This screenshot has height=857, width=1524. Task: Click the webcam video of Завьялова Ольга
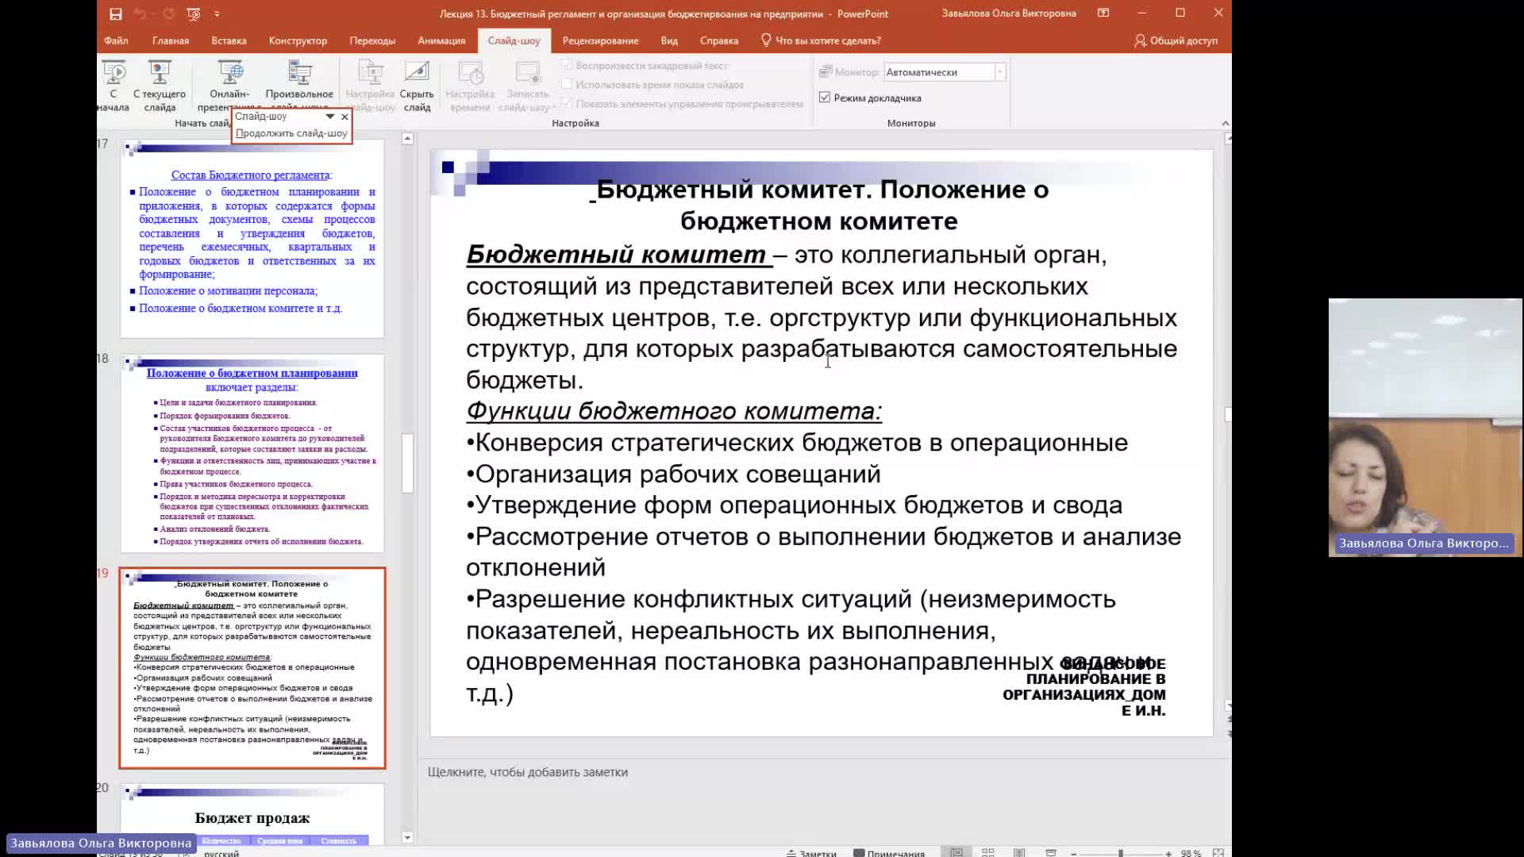(x=1425, y=427)
